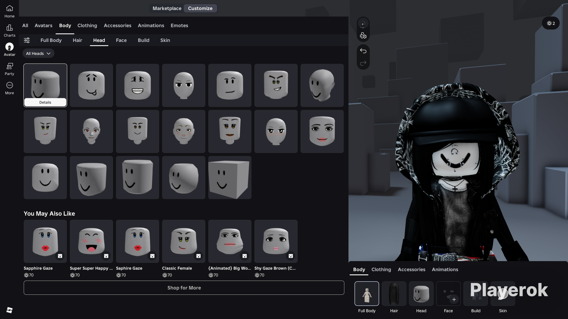Open the filter sliders icon beside Full Body

(27, 40)
